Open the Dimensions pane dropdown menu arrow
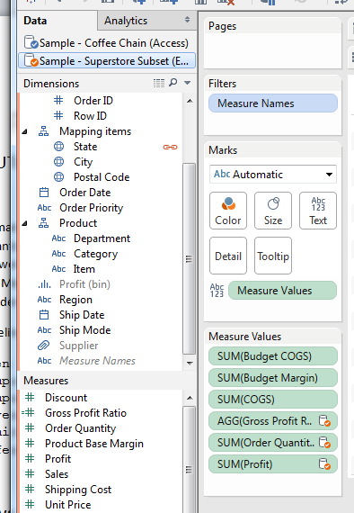Screen dimensions: 354x513 pos(188,83)
